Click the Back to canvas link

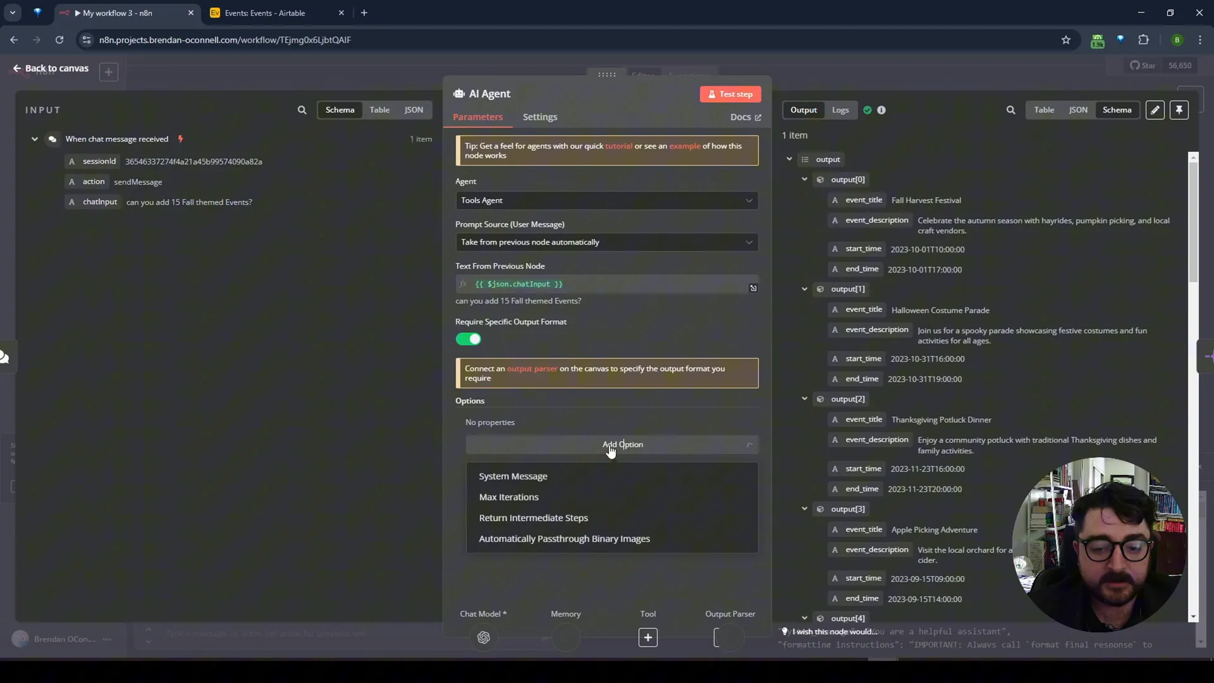pos(51,68)
